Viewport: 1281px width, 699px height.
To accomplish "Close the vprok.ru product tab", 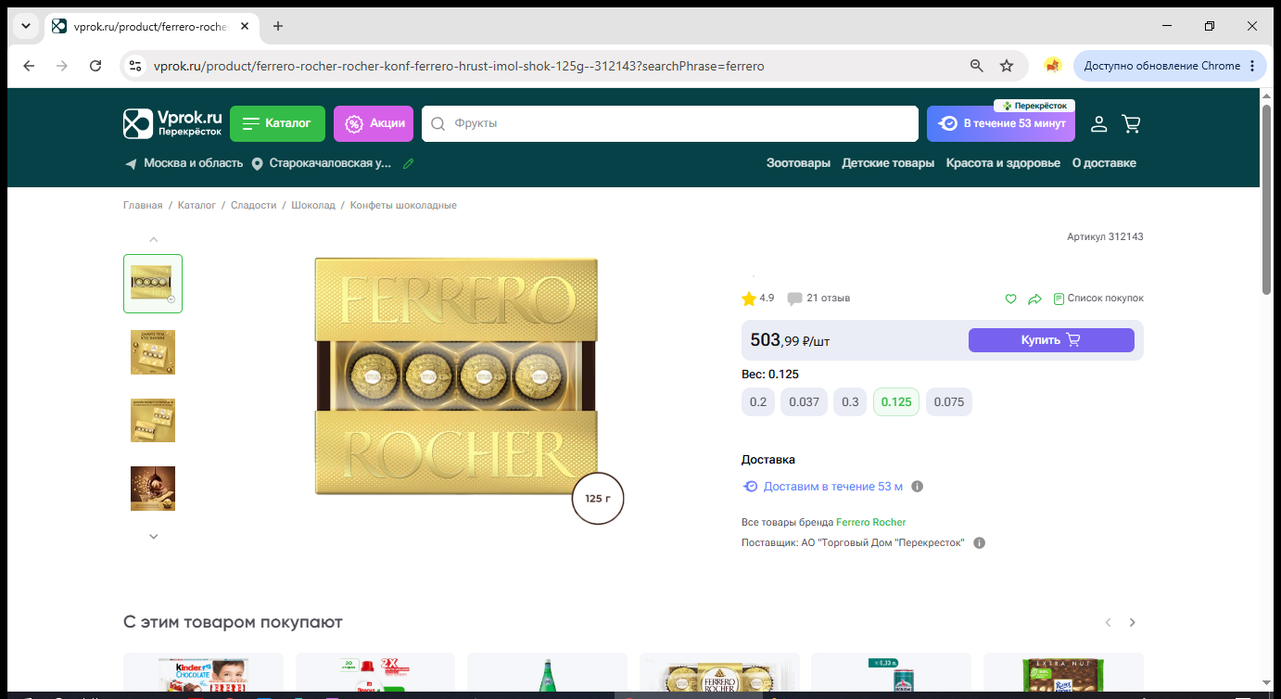I will click(x=245, y=26).
